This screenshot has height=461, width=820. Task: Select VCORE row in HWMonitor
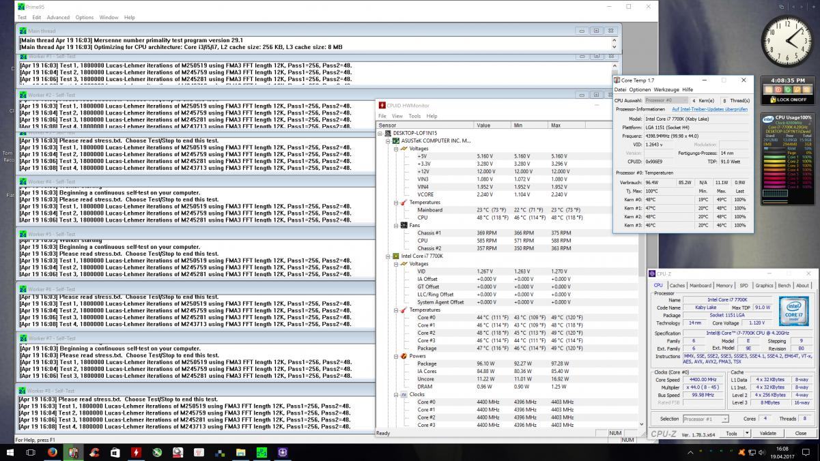[507, 194]
